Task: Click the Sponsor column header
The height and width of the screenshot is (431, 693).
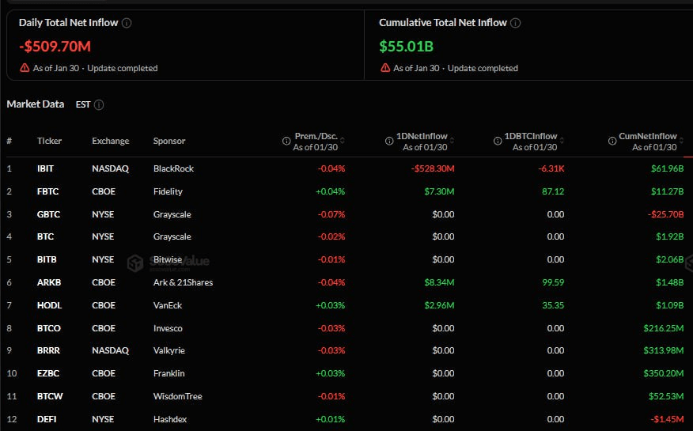Action: click(169, 141)
